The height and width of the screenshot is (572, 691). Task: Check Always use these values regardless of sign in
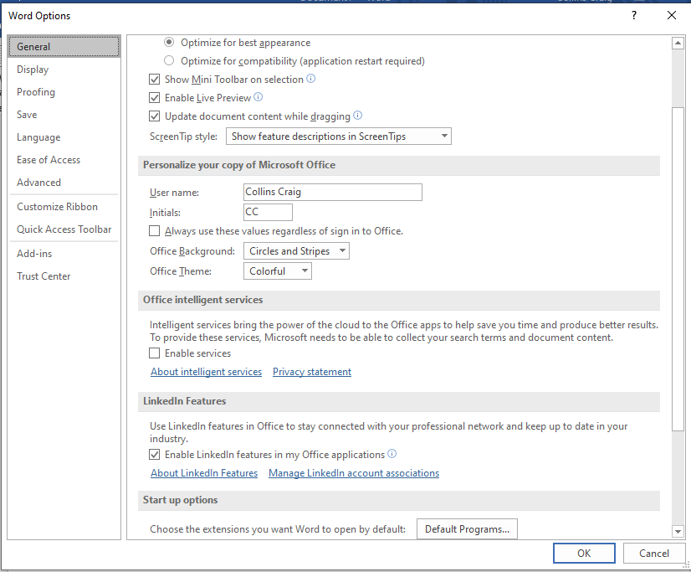click(154, 231)
